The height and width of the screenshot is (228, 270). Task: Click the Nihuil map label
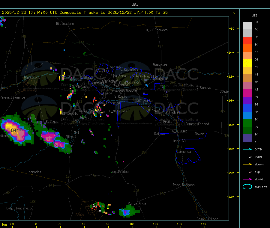pos(71,137)
